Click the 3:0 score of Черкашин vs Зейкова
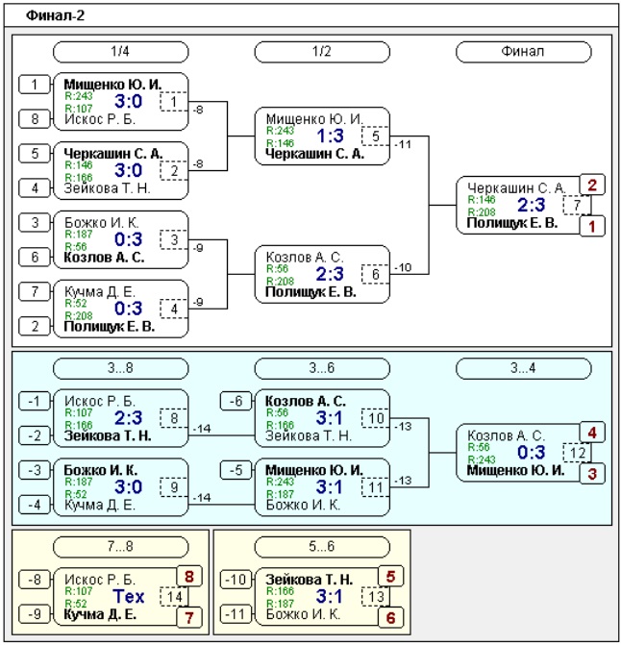Screen dimensions: 621x645 pos(128,170)
